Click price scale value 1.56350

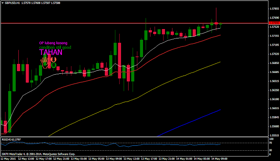274,90
